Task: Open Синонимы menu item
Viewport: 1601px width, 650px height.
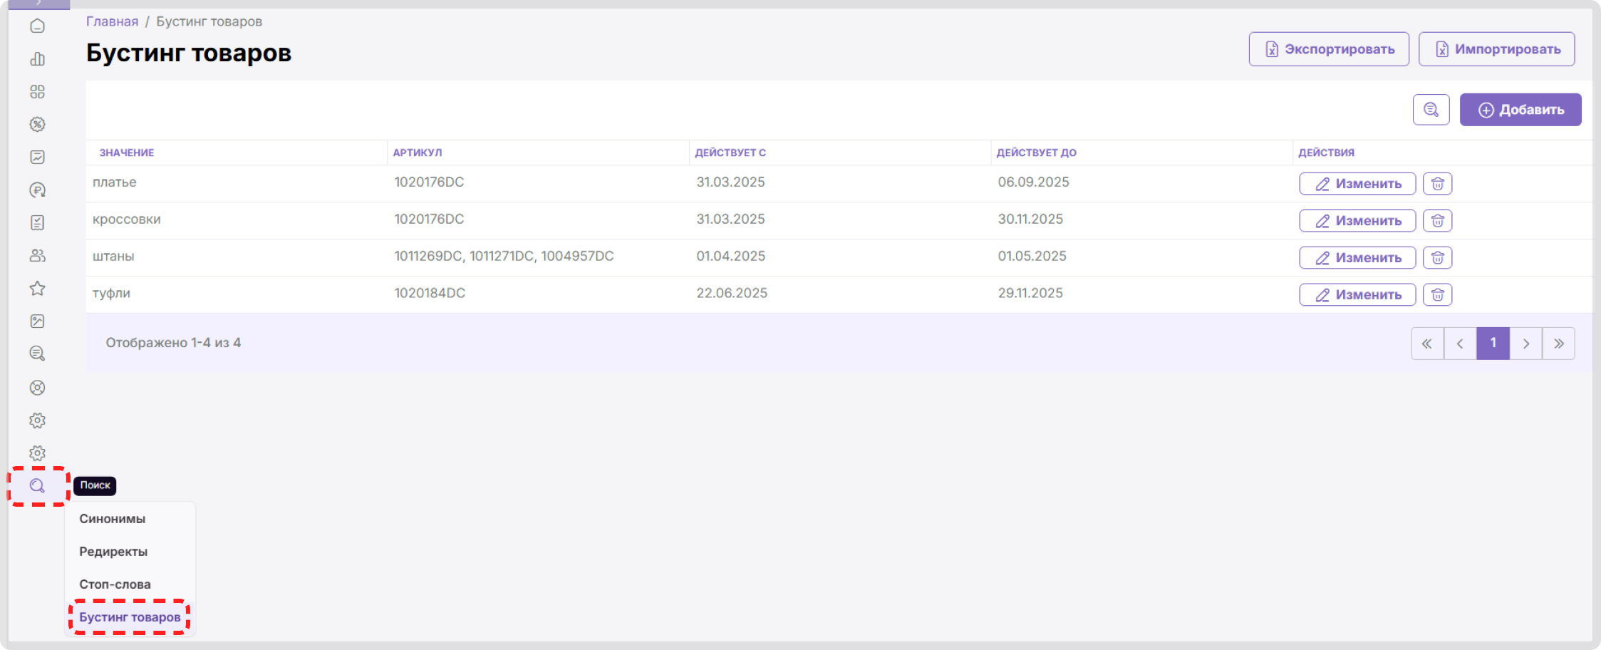Action: click(113, 519)
